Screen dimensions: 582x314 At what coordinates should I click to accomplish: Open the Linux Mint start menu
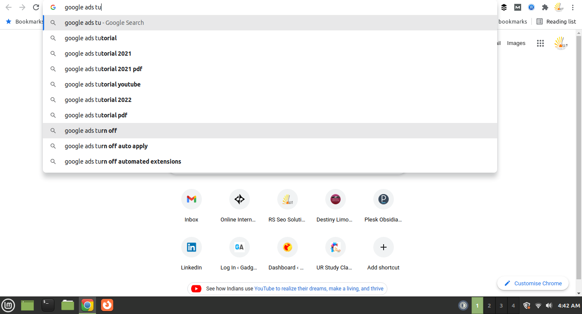pyautogui.click(x=9, y=305)
